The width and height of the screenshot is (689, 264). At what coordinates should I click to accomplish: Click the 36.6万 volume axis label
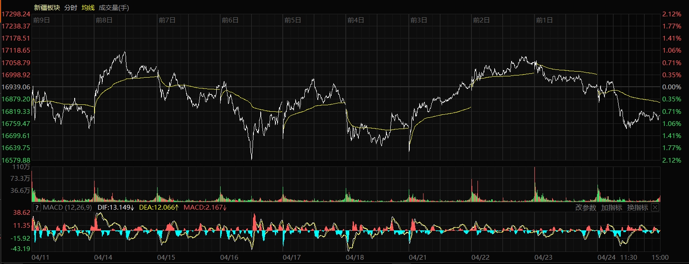(20, 191)
